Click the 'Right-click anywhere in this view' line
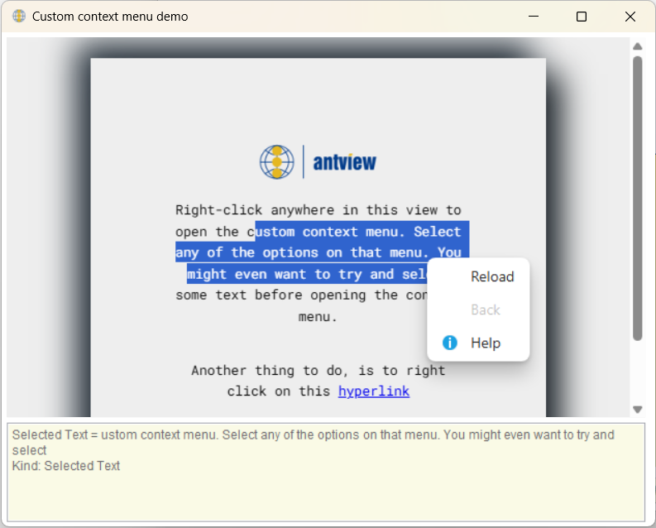The height and width of the screenshot is (528, 656). [x=318, y=210]
